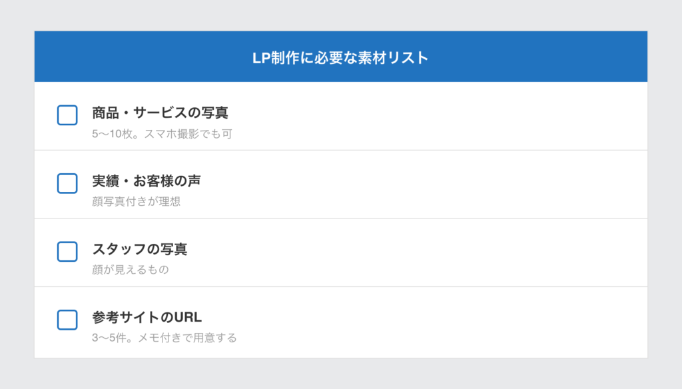Click empty right space in スタッフの写真 row
Image resolution: width=682 pixels, height=389 pixels.
[x=500, y=252]
